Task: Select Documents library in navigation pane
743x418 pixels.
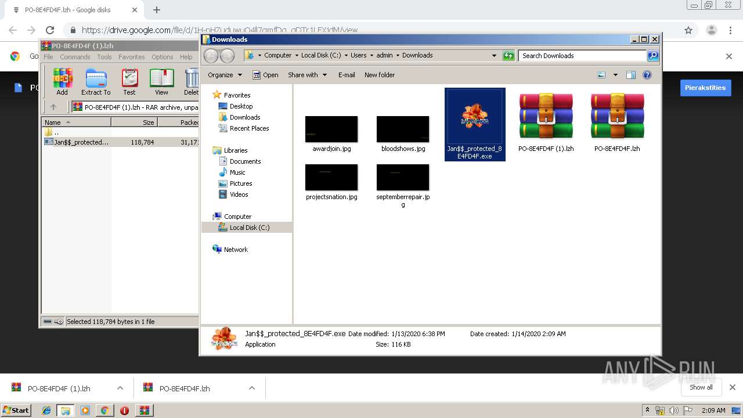Action: coord(240,161)
